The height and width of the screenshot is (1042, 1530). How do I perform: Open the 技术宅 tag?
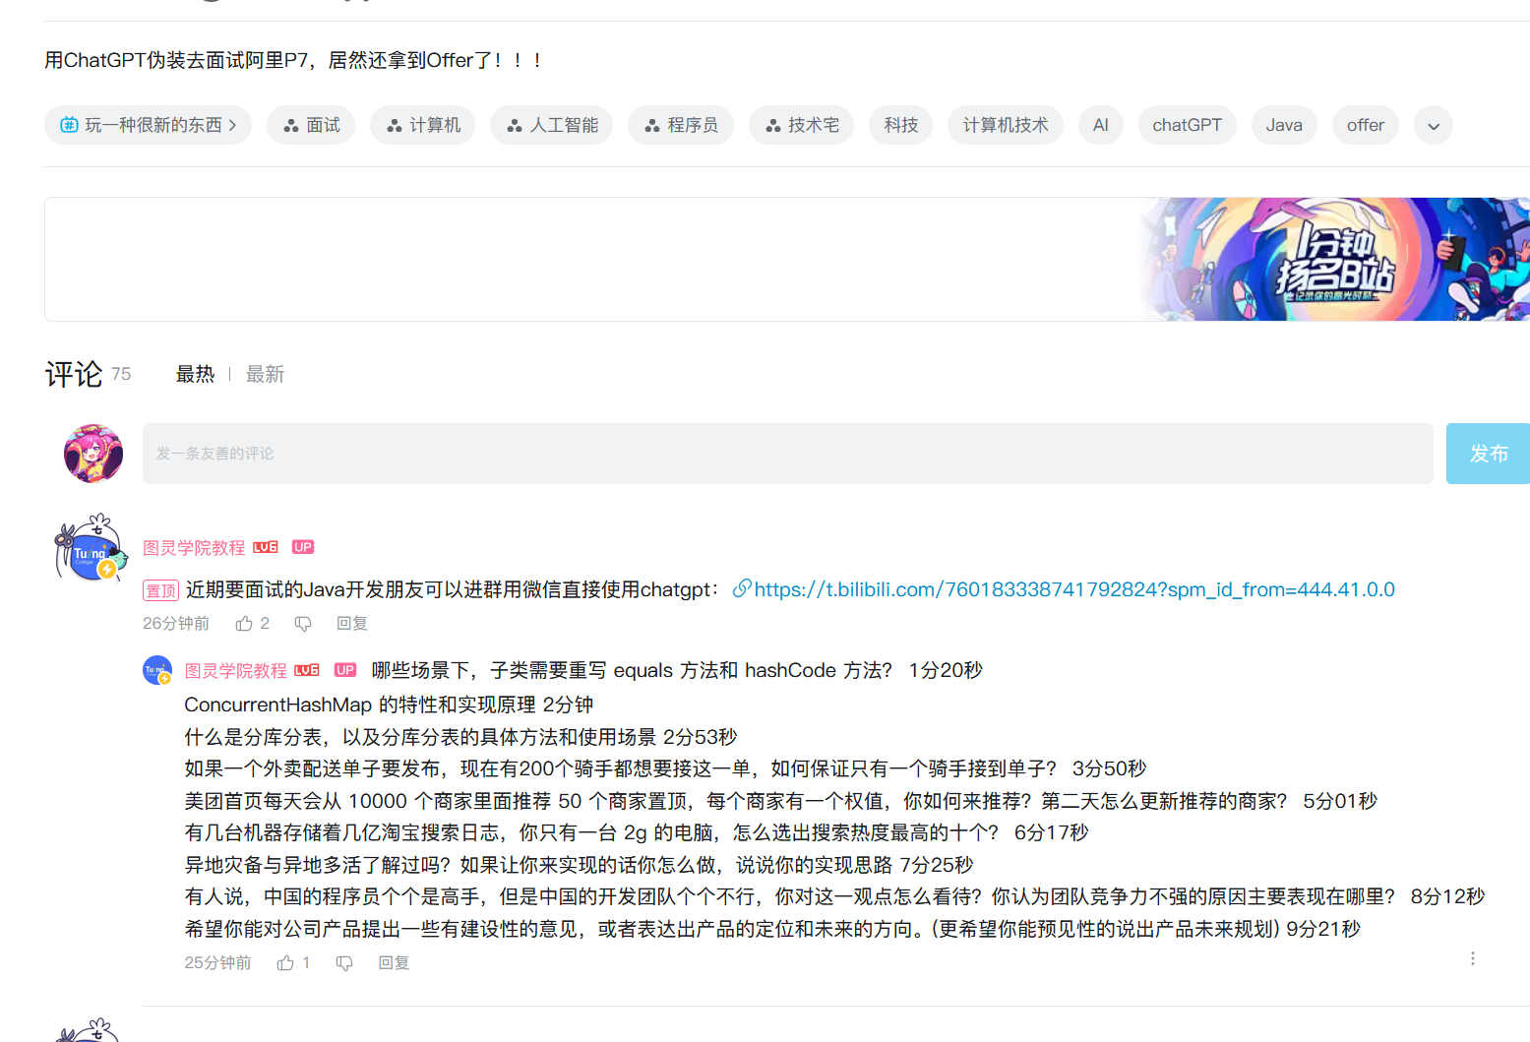coord(801,125)
